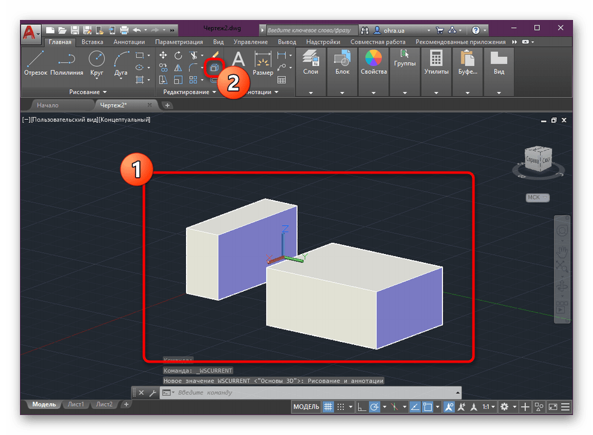Image resolution: width=593 pixels, height=435 pixels.
Task: Click the МОДЕЛЬ status bar button
Action: coord(306,407)
